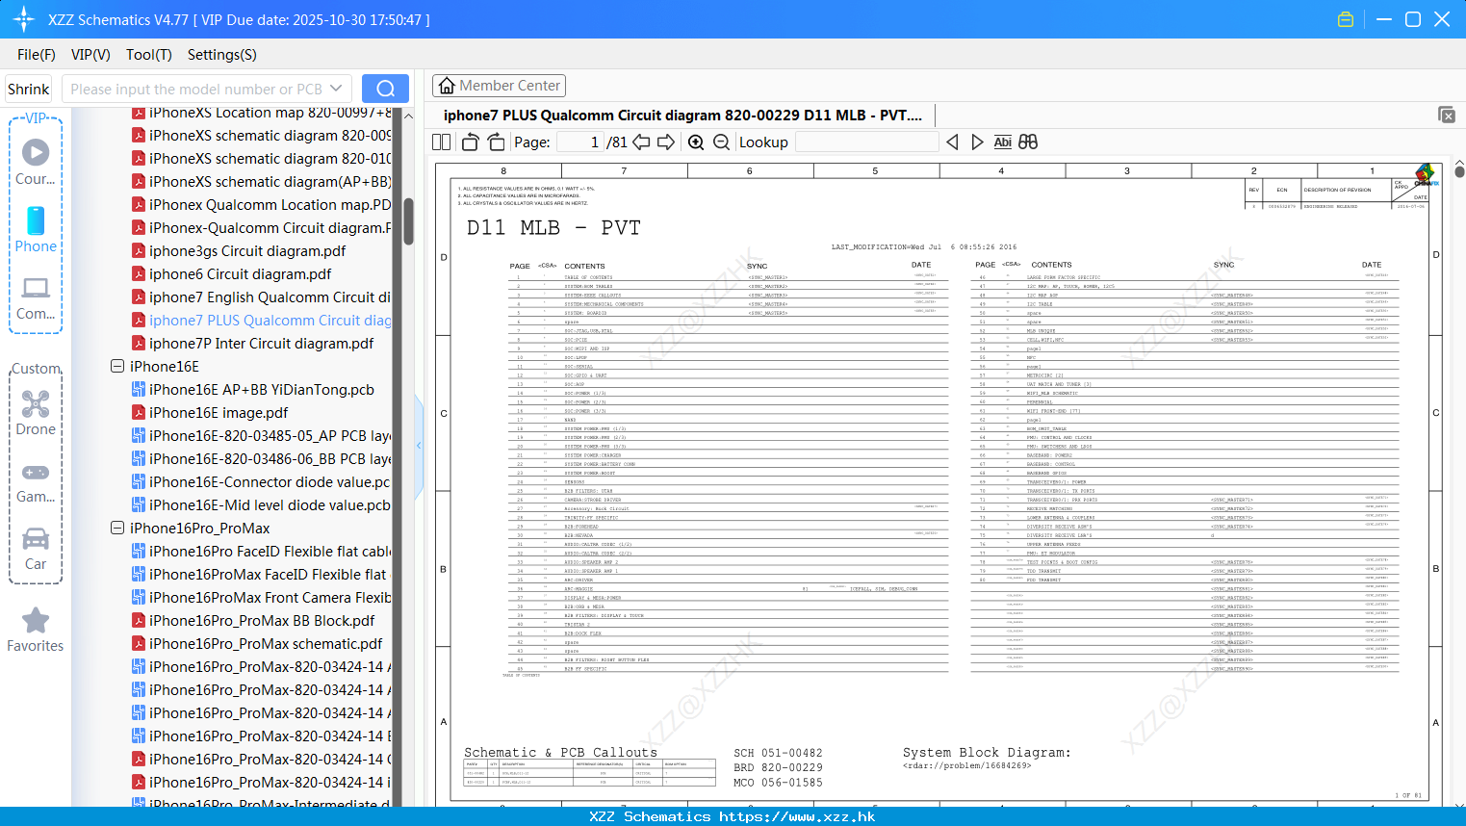Click the XZZ Schematics app logo
The height and width of the screenshot is (826, 1466).
click(23, 19)
